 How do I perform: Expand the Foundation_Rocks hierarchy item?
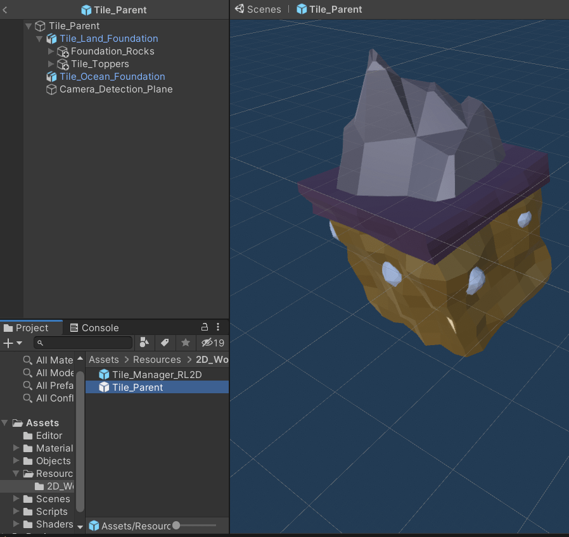click(x=51, y=51)
